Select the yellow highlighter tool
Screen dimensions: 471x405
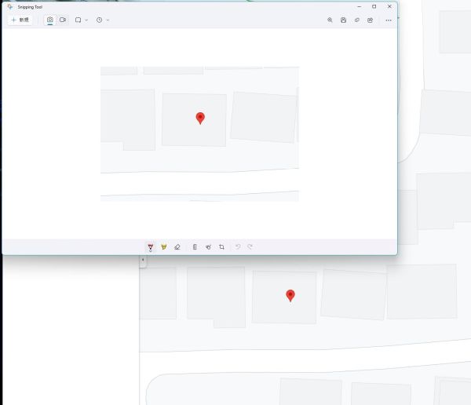(x=163, y=247)
